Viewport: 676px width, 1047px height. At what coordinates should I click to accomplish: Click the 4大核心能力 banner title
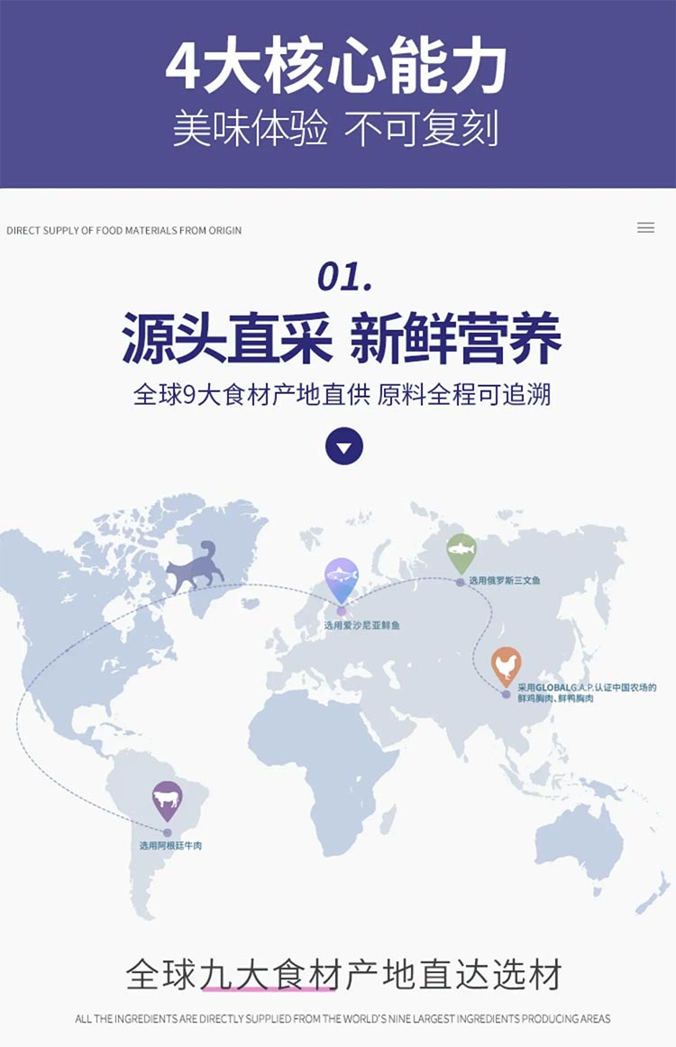tap(337, 68)
